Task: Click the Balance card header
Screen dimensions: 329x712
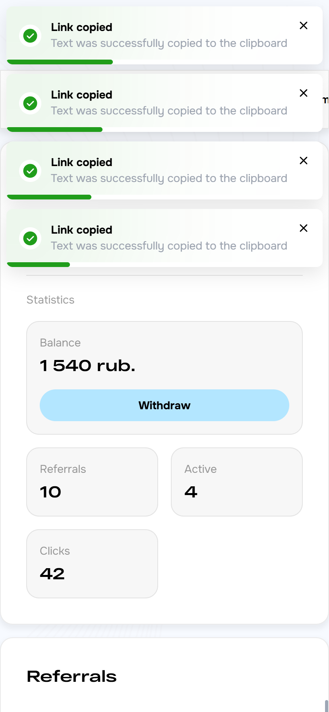Action: point(60,342)
